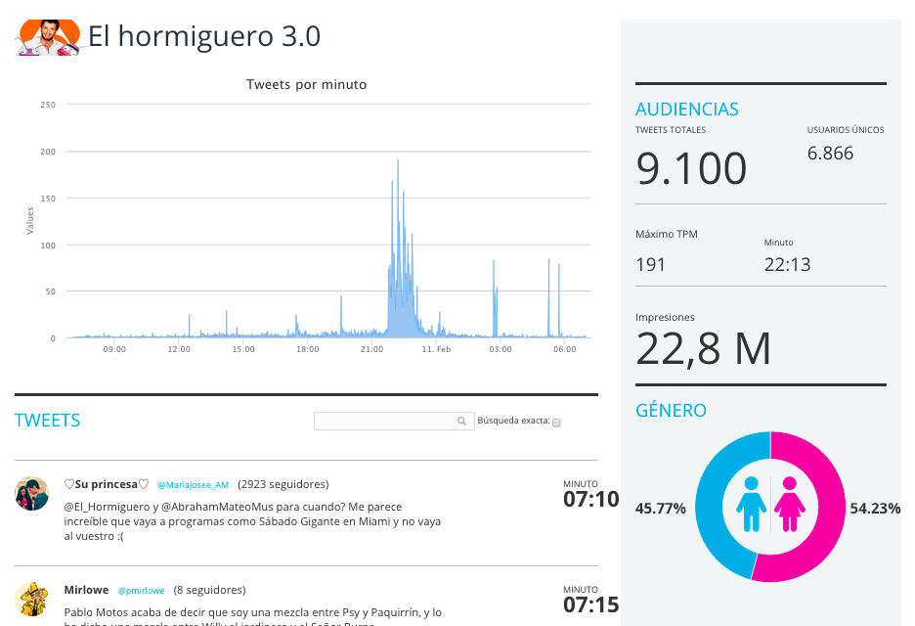
Task: Click the 11. Feb label on chart axis
Action: coord(437,349)
